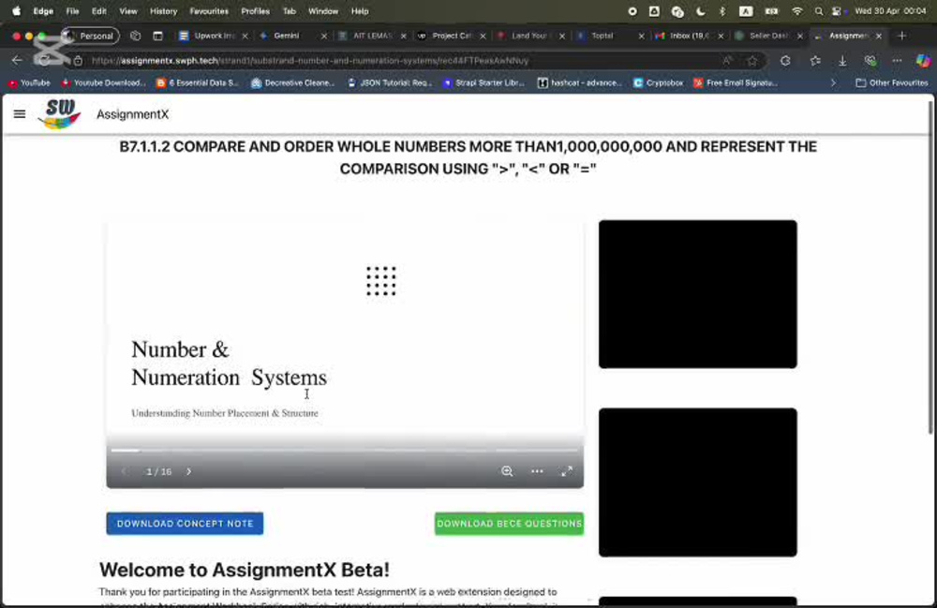Open Youtube Downloader bookmark

coord(103,83)
